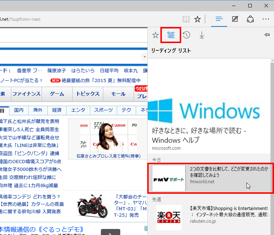Viewport: 274px width, 235px height.
Task: Pin the Hub panel open
Action: coord(267,35)
